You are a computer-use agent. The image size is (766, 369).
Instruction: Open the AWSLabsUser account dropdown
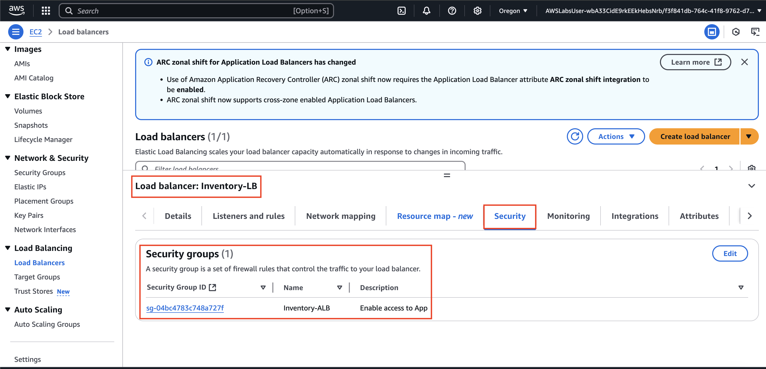pyautogui.click(x=653, y=11)
